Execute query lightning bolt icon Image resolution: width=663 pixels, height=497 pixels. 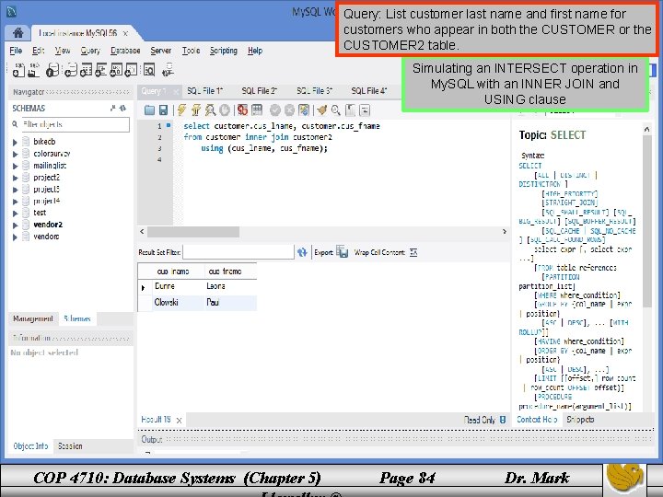(x=181, y=110)
